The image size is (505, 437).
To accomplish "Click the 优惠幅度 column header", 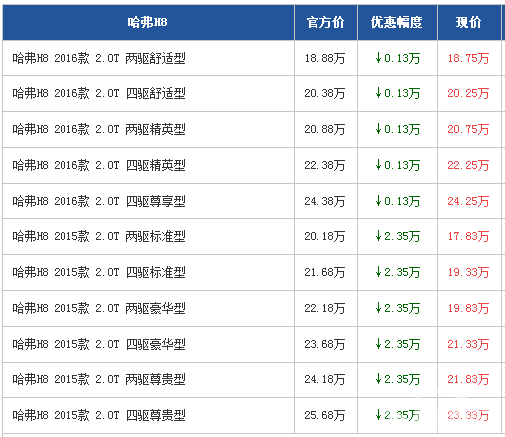I will click(x=397, y=22).
